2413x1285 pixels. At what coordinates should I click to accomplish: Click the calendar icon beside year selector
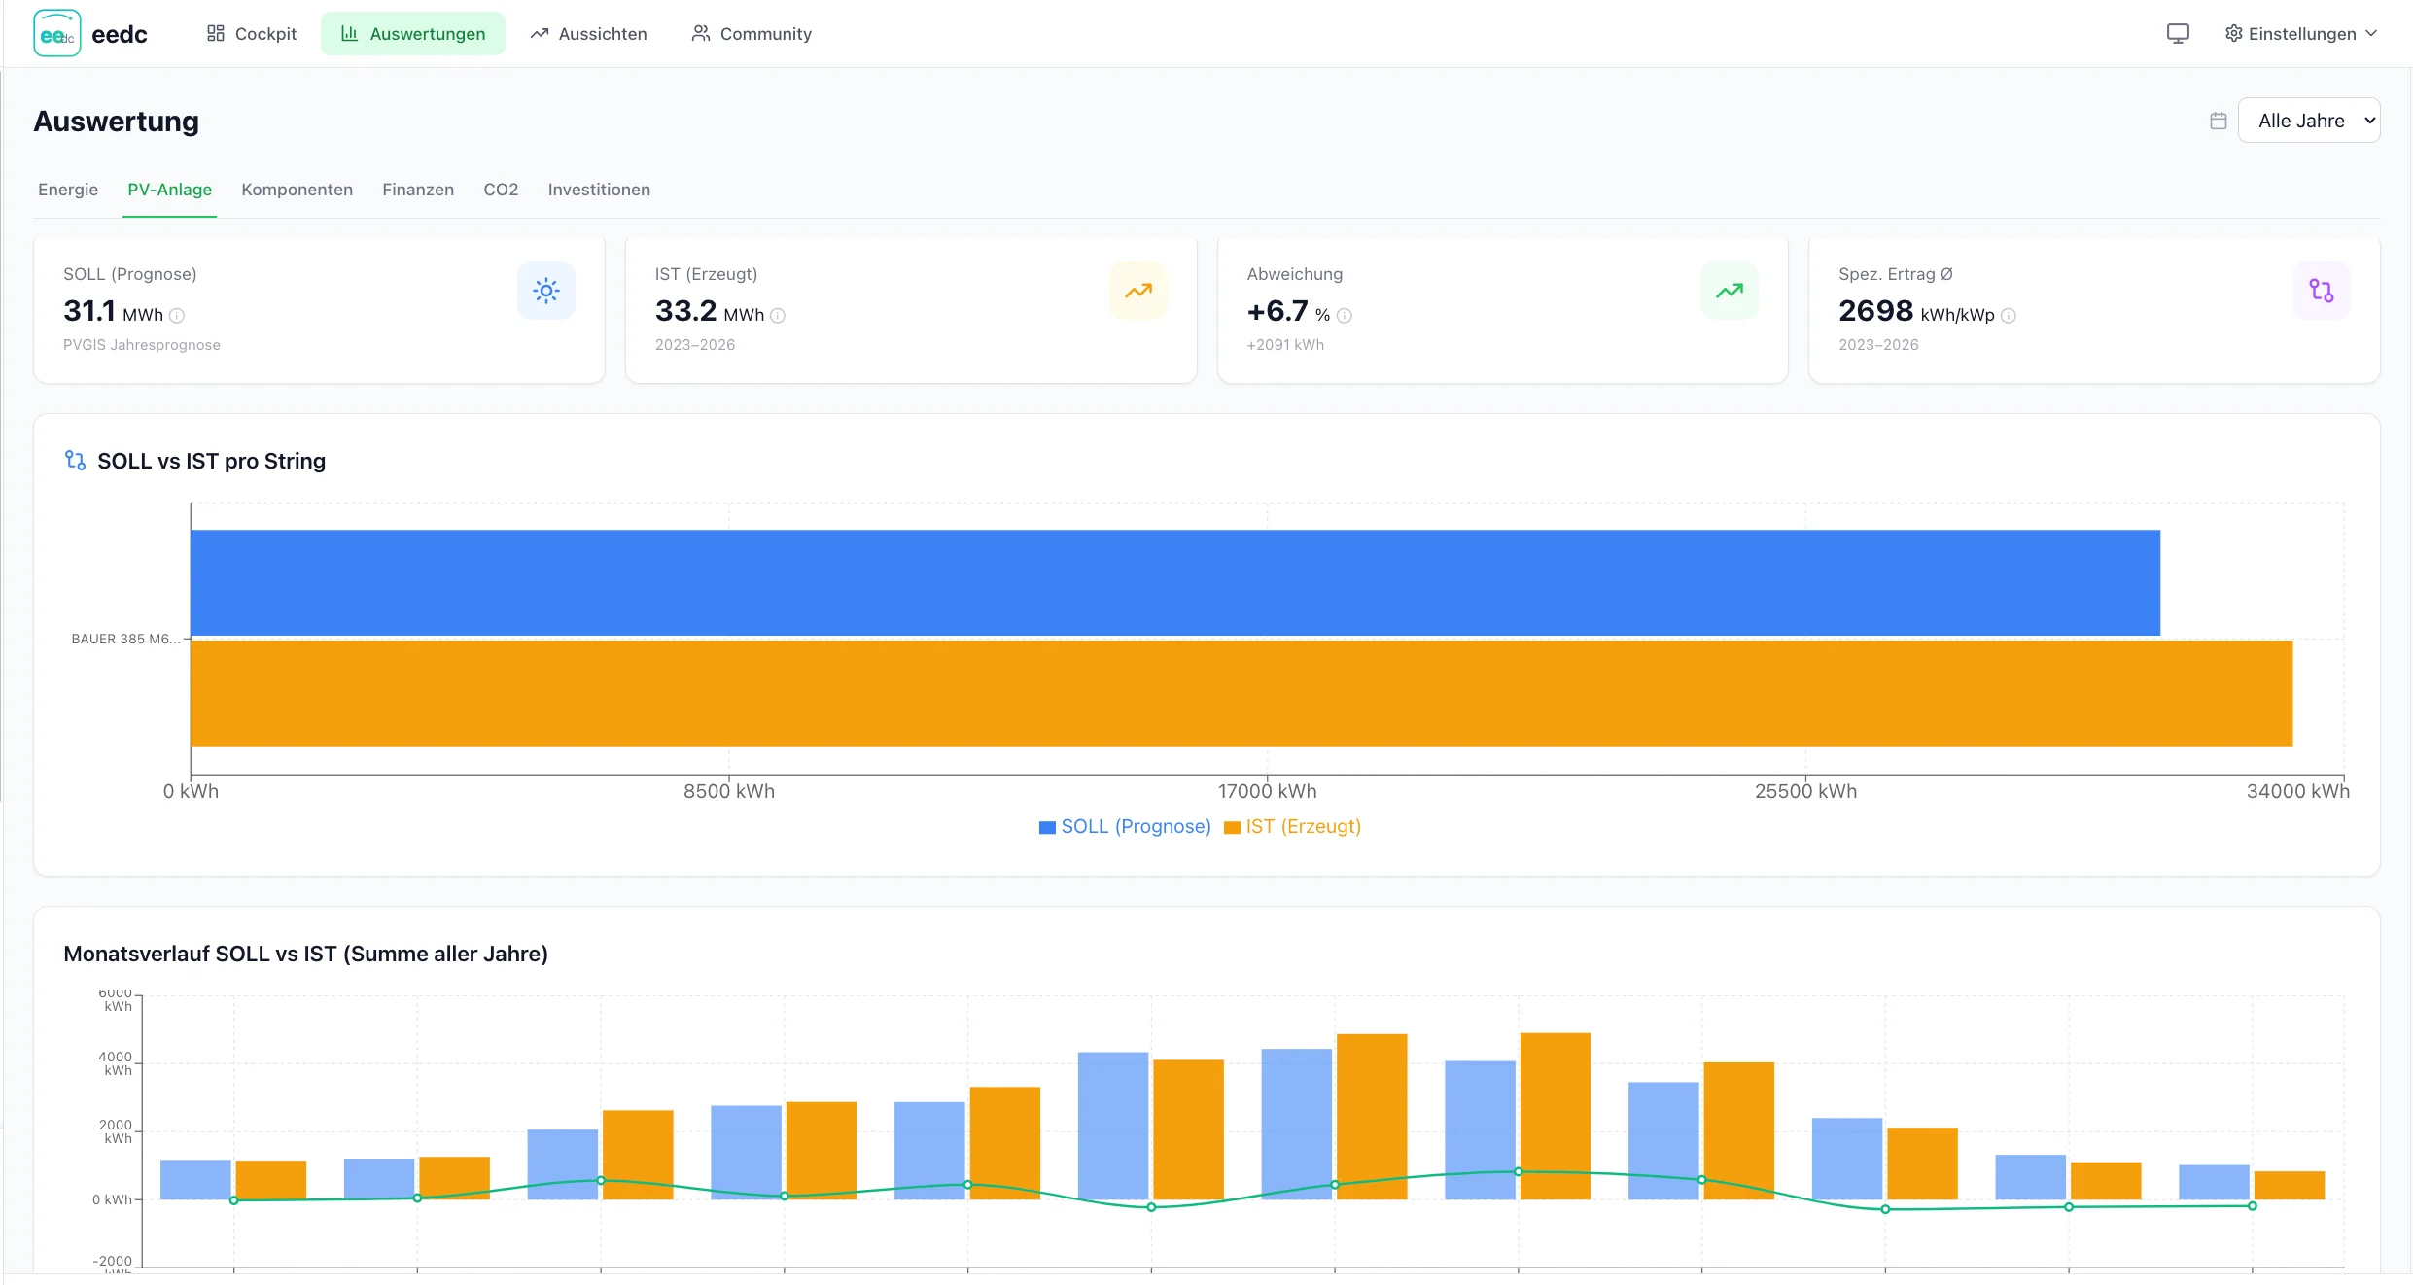[2218, 121]
